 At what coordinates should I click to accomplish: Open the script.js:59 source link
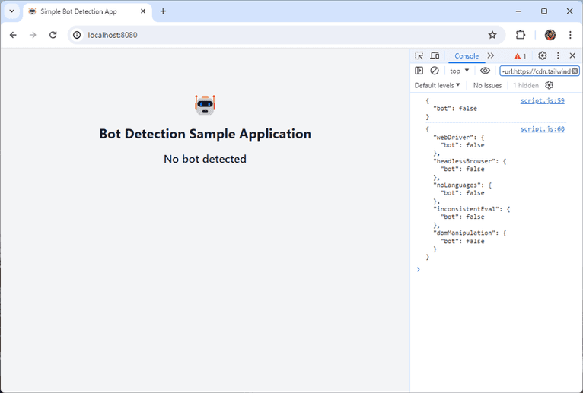click(x=542, y=100)
